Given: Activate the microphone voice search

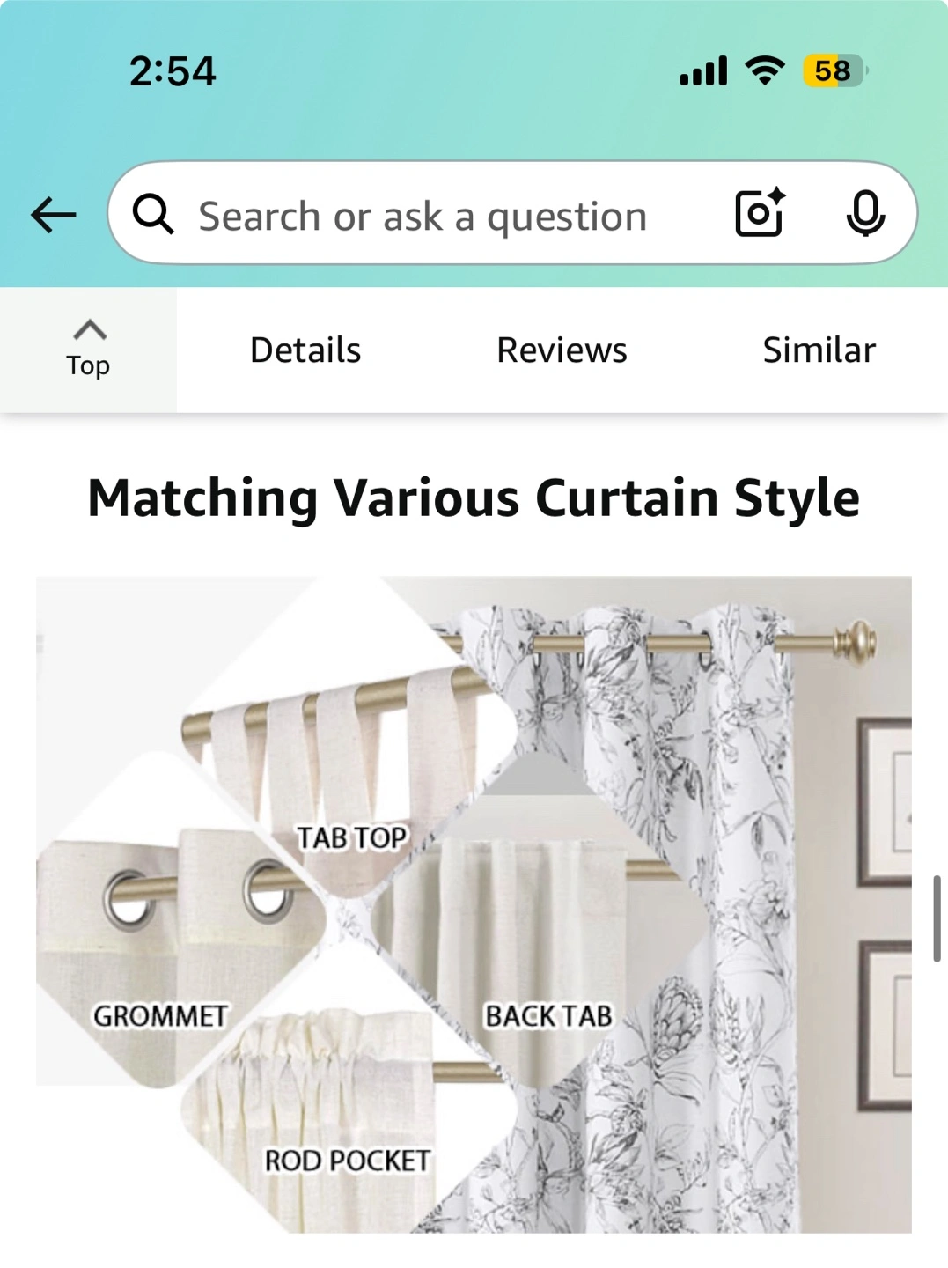Looking at the screenshot, I should [x=865, y=213].
